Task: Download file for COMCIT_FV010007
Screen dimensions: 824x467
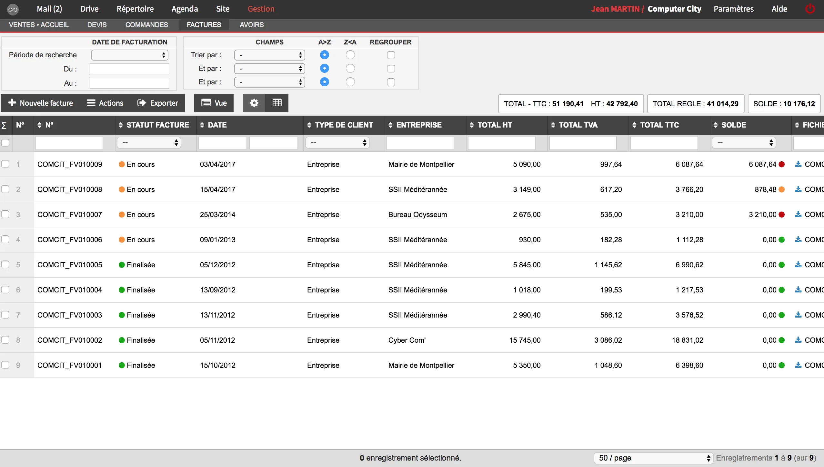Action: 798,214
